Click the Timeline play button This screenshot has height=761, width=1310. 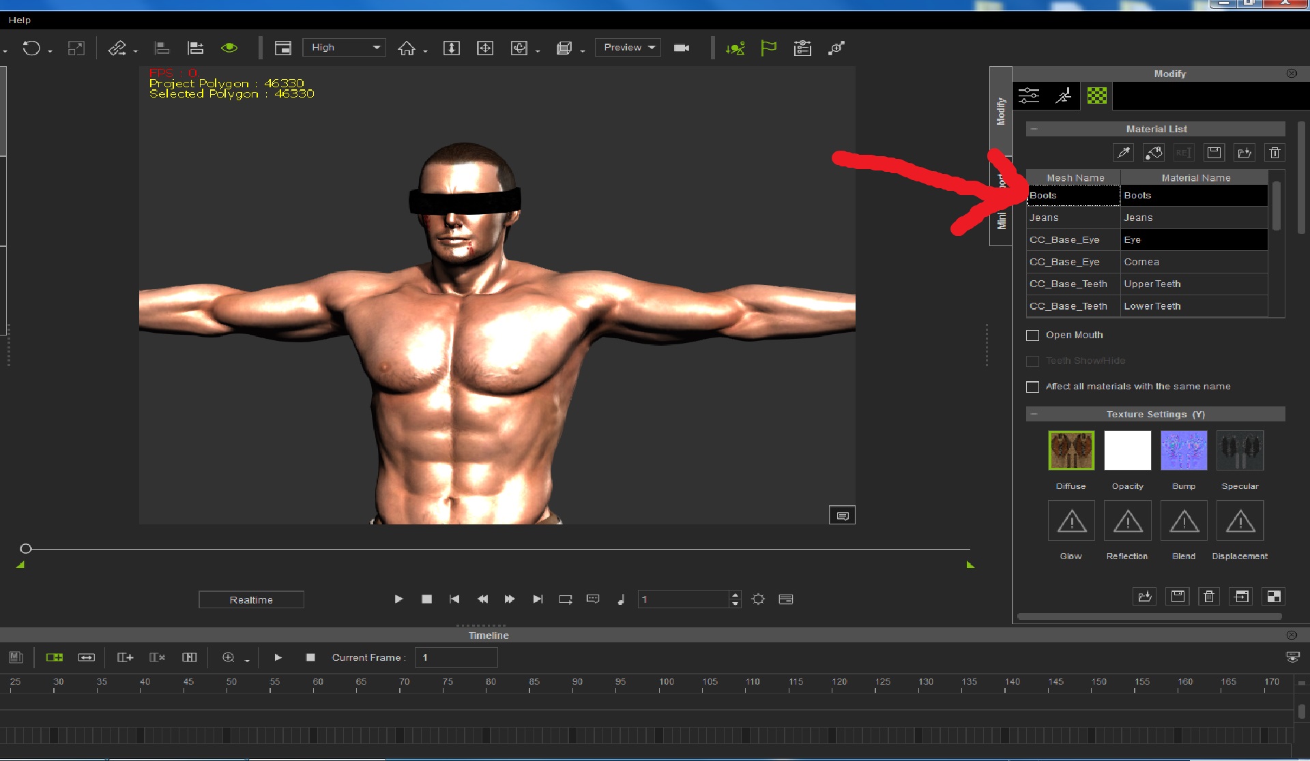(x=278, y=657)
